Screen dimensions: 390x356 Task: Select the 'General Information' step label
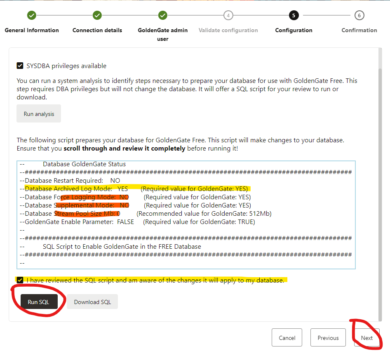(x=32, y=30)
